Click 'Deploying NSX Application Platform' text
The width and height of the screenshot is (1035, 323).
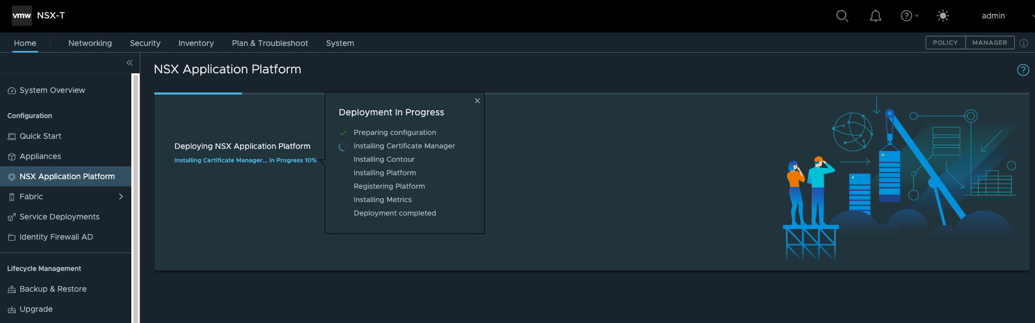[242, 146]
